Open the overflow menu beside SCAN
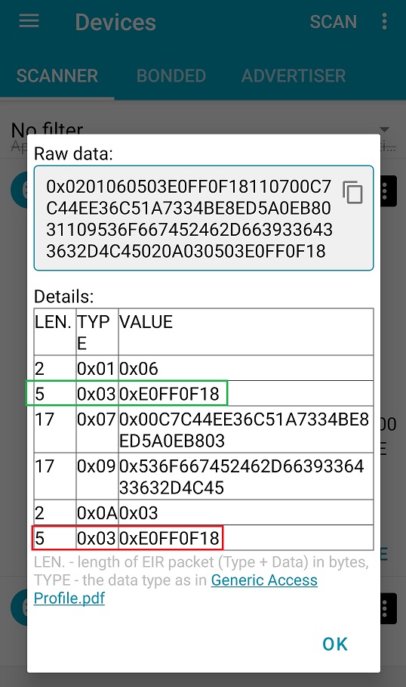Image resolution: width=406 pixels, height=687 pixels. [x=384, y=21]
